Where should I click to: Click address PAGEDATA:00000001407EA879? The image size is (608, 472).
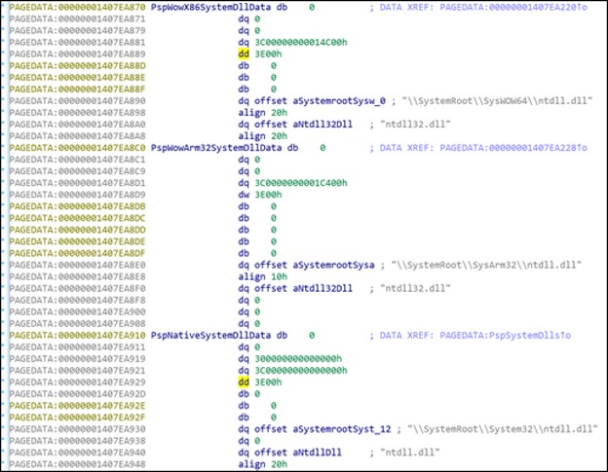click(x=78, y=30)
